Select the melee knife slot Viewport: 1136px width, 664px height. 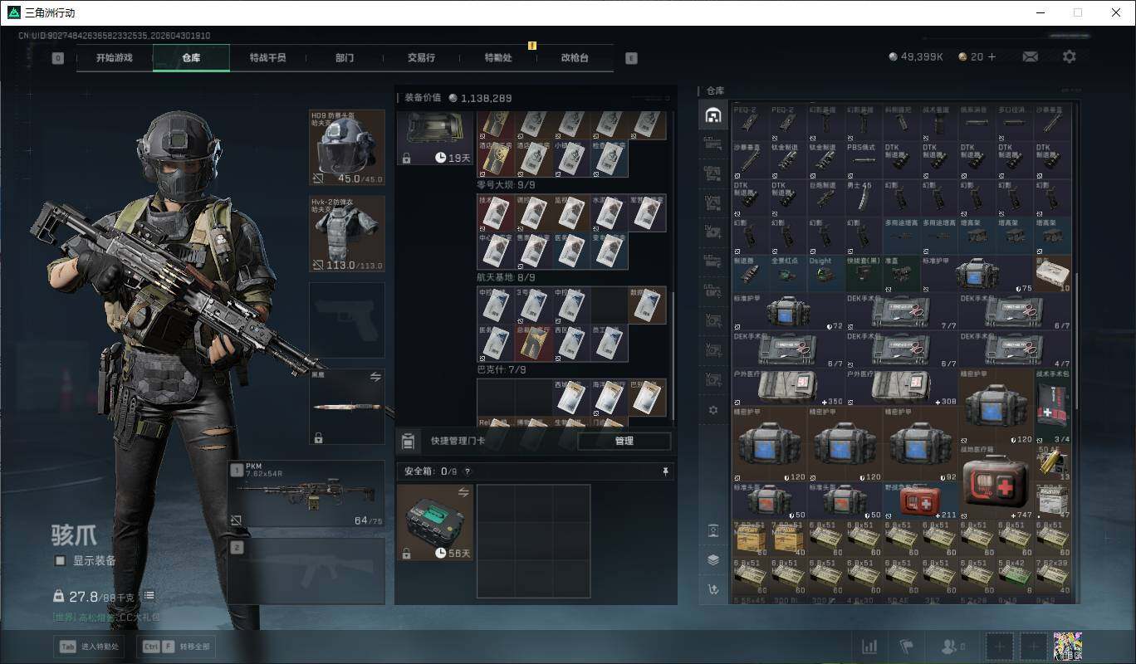click(x=347, y=407)
